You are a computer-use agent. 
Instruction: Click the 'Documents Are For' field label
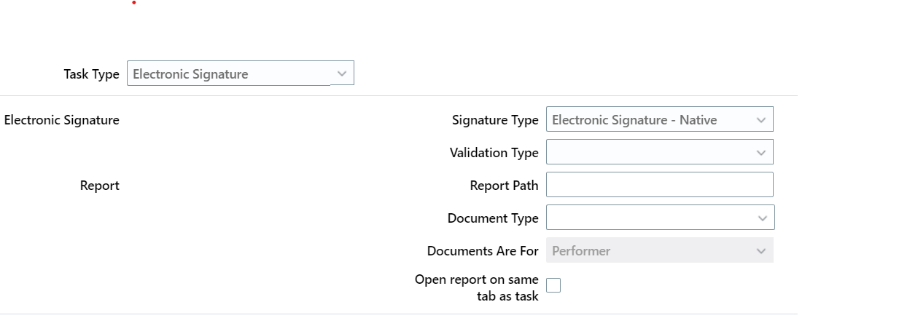pyautogui.click(x=483, y=251)
